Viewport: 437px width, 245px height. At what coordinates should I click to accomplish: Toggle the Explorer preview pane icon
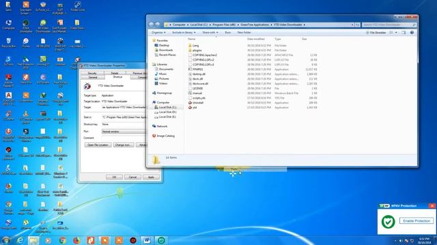point(404,33)
